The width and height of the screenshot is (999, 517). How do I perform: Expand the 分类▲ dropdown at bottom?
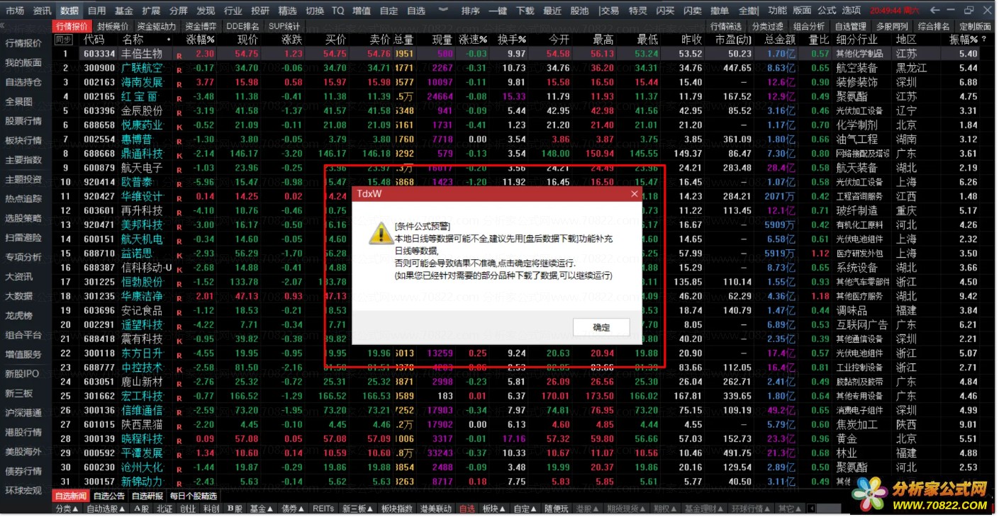tap(67, 509)
